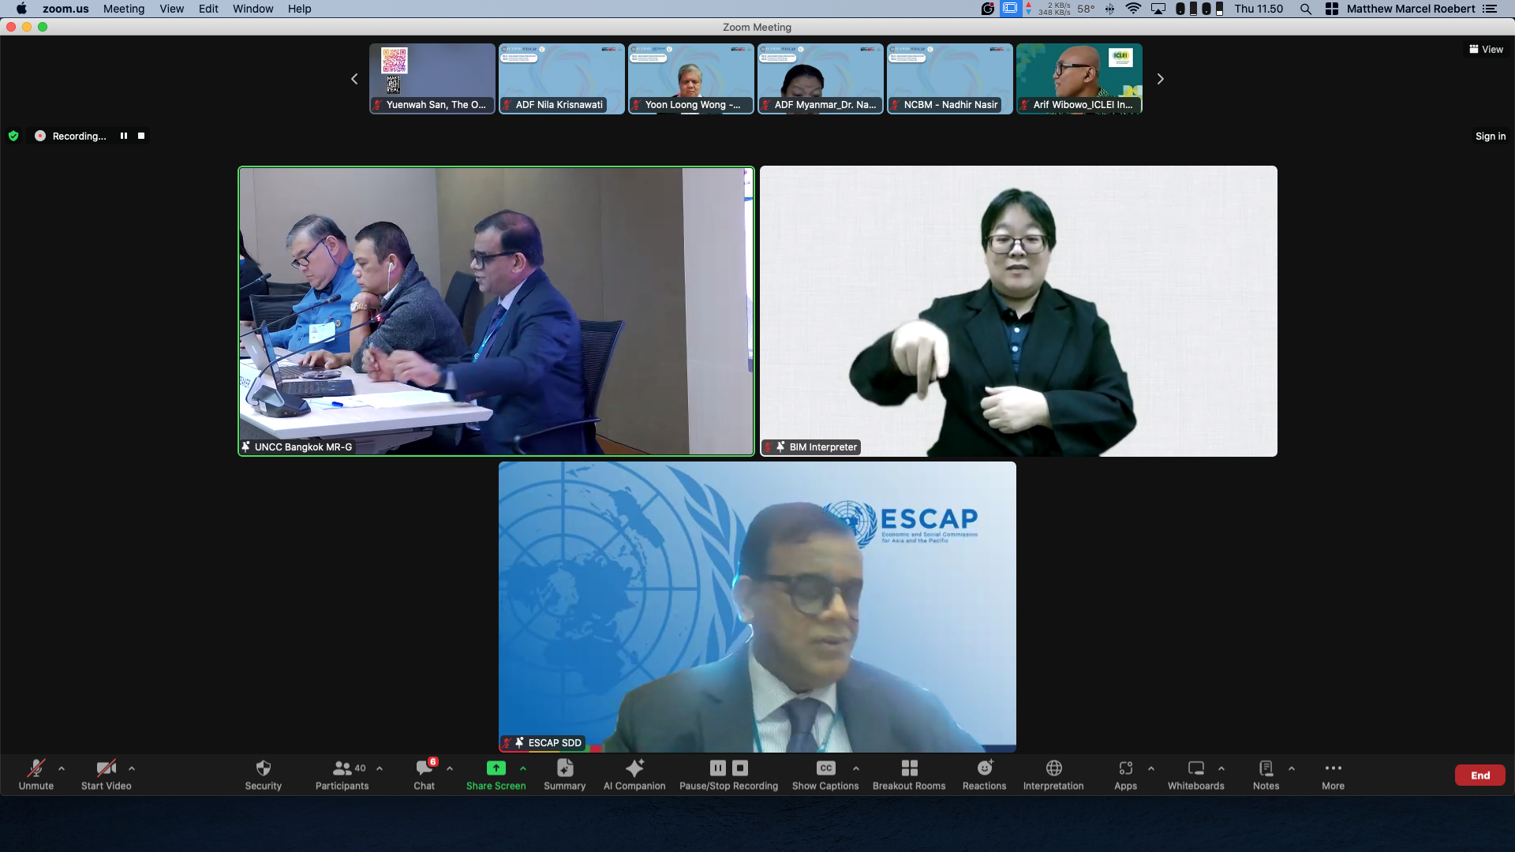The image size is (1515, 852).
Task: Open the Security shield icon
Action: 263,768
